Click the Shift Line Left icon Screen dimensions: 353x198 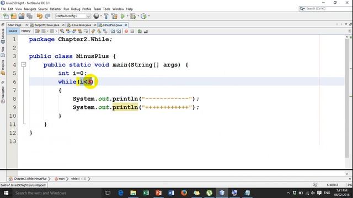click(113, 31)
